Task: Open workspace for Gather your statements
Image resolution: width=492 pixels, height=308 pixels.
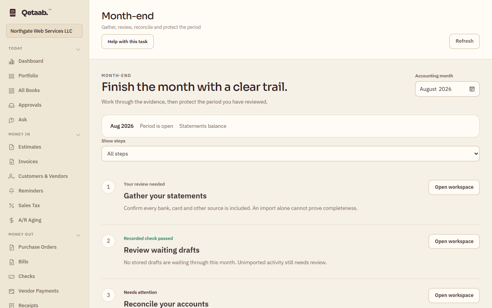Action: pos(454,187)
